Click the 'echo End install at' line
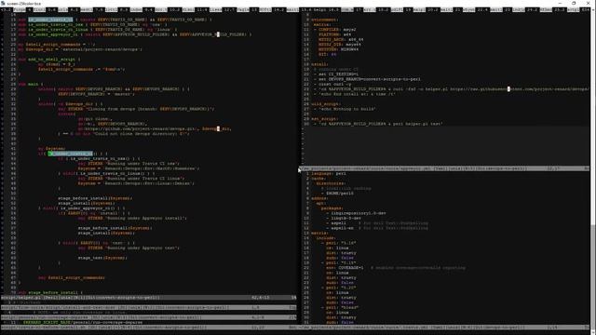The height and width of the screenshot is (335, 596). (354, 94)
